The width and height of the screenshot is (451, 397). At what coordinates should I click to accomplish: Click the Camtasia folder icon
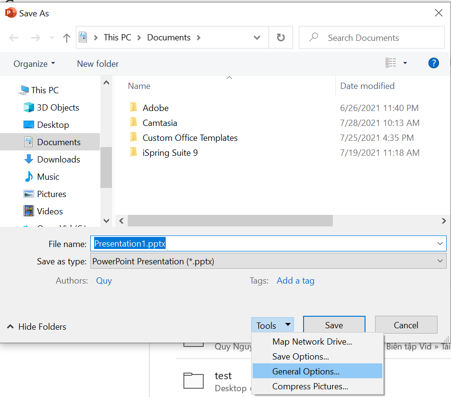click(134, 123)
